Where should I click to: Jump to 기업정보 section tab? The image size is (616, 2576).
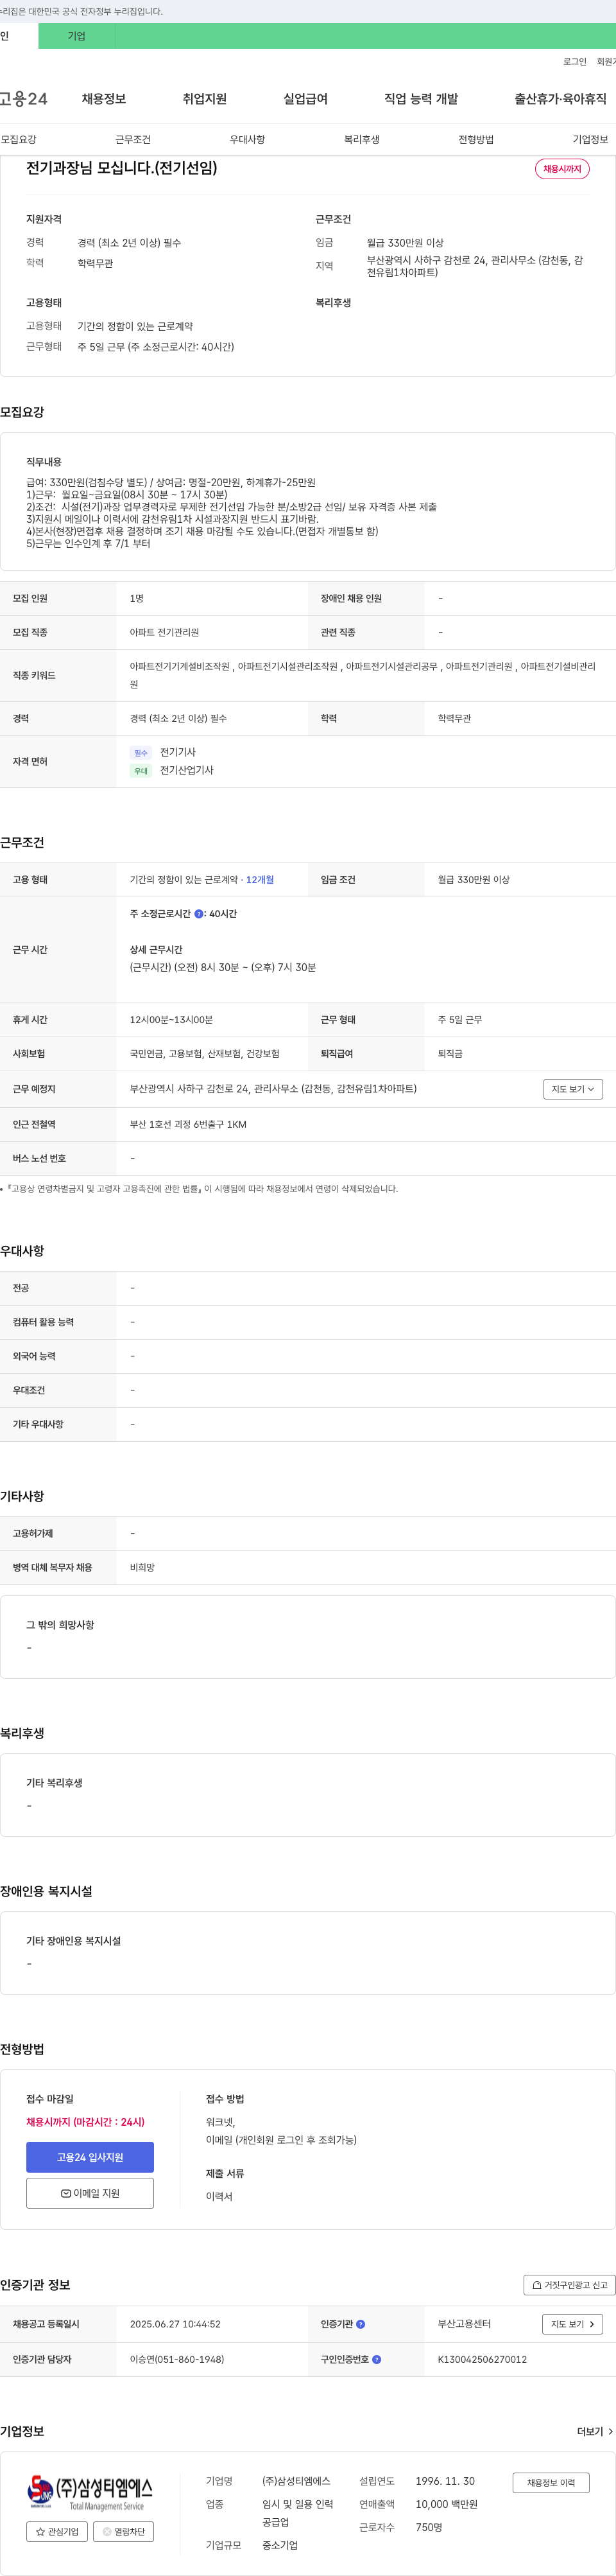[x=590, y=139]
